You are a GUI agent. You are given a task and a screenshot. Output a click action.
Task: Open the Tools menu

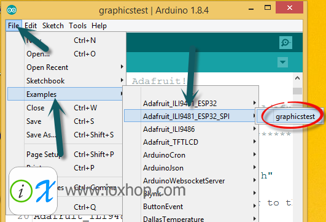click(x=78, y=26)
